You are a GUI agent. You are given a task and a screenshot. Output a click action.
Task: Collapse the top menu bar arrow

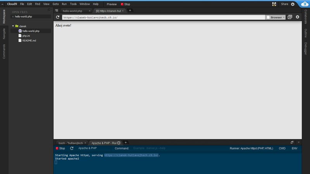pyautogui.click(x=2, y=4)
